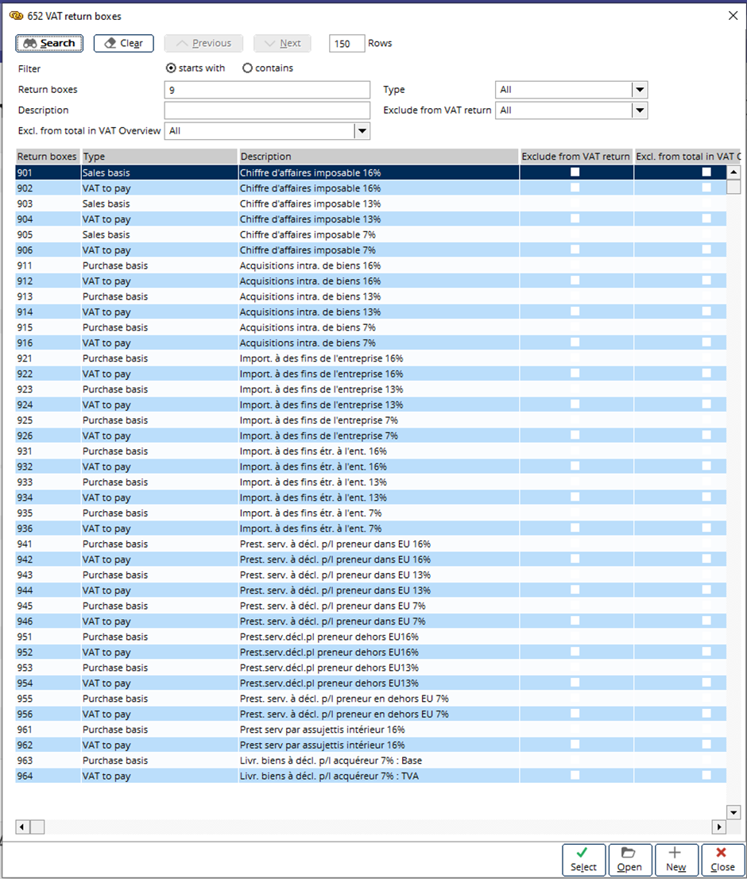The width and height of the screenshot is (747, 879).
Task: Select return box 905
Action: tap(371, 234)
